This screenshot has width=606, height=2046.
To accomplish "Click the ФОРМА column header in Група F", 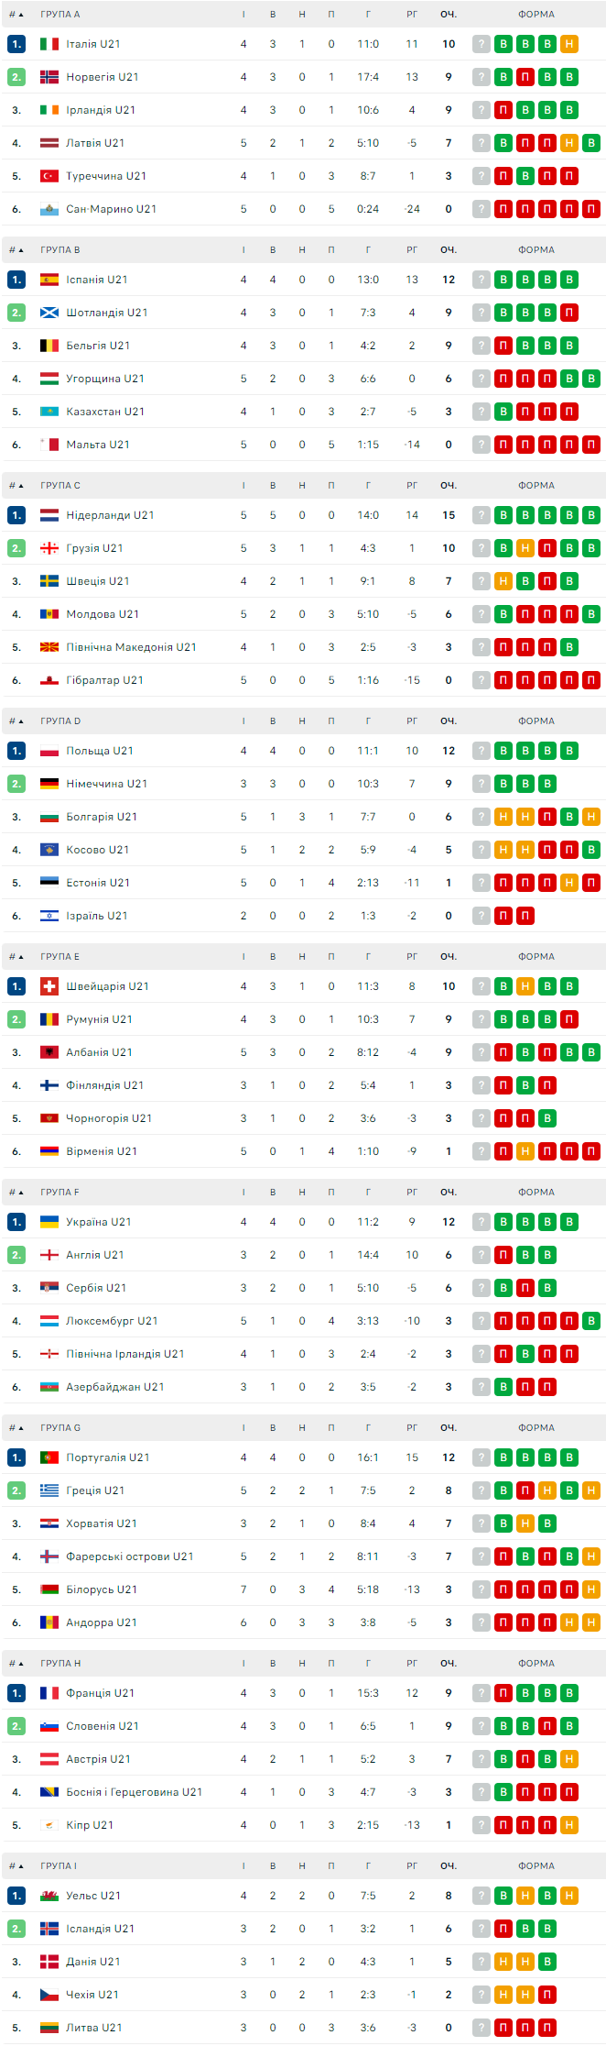I will tap(536, 1193).
